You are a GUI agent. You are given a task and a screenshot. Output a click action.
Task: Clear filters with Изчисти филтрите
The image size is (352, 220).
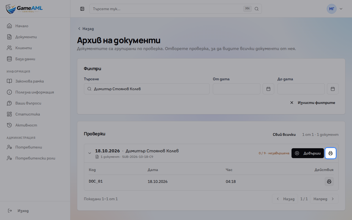point(313,103)
